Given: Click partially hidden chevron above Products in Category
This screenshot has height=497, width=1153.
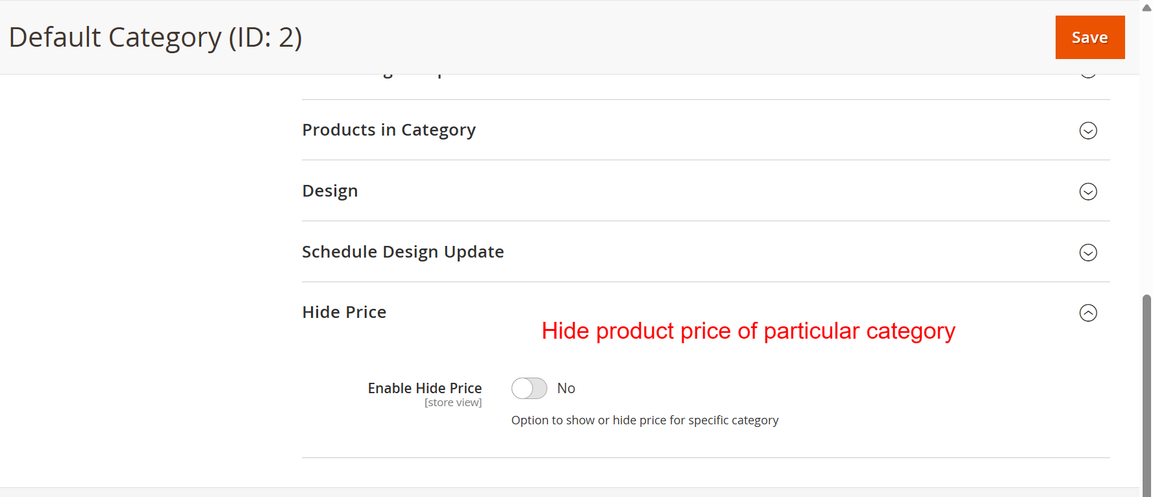Looking at the screenshot, I should (1088, 75).
